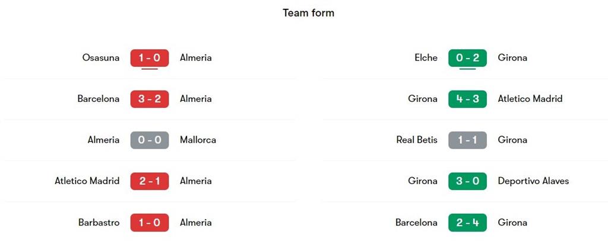The image size is (608, 241).
Task: Select the Real Betis 1-1 Girona badge
Action: click(x=467, y=140)
